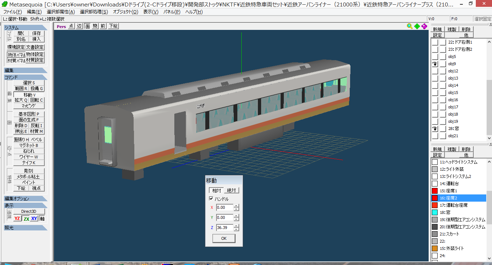Toggle lock box of 22:ドア右側1
This screenshot has height=265, width=492.
tap(443, 42)
